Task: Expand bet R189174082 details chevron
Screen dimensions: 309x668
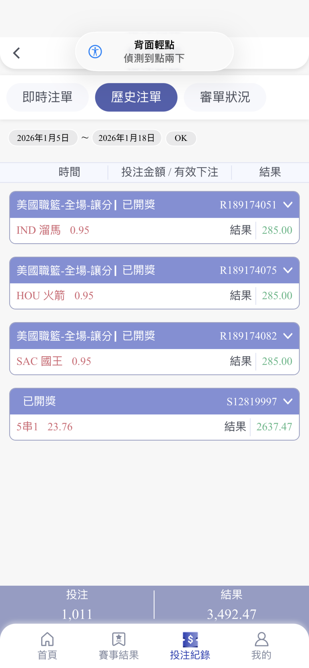Action: coord(288,336)
